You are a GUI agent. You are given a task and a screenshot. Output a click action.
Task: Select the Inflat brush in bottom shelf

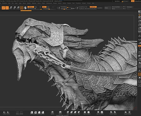(79, 113)
